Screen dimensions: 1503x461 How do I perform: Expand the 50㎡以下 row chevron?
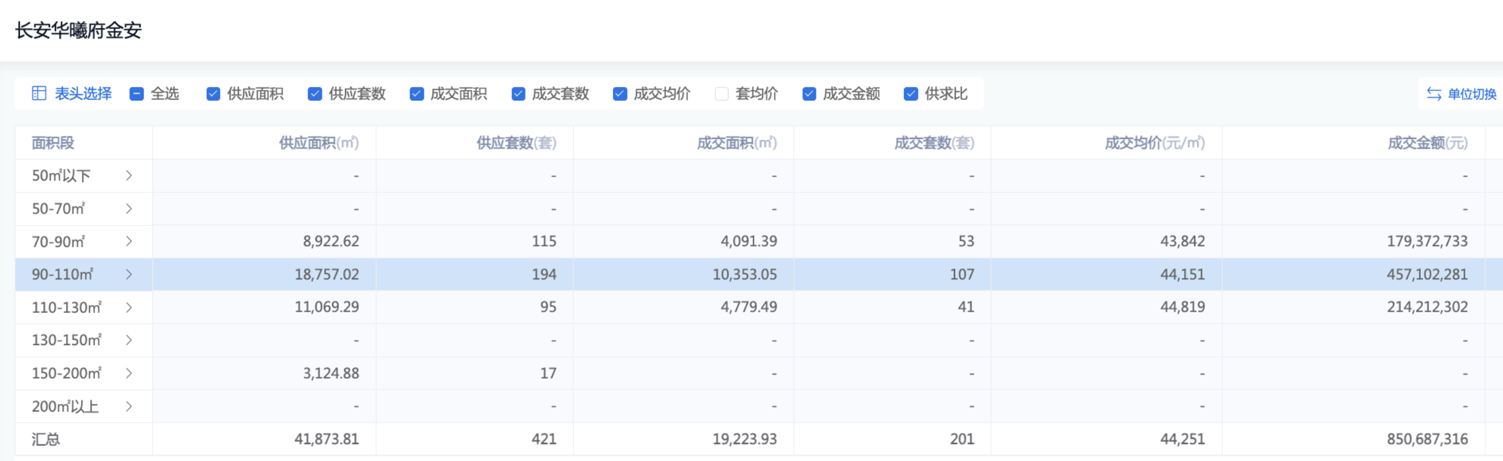[x=129, y=176]
